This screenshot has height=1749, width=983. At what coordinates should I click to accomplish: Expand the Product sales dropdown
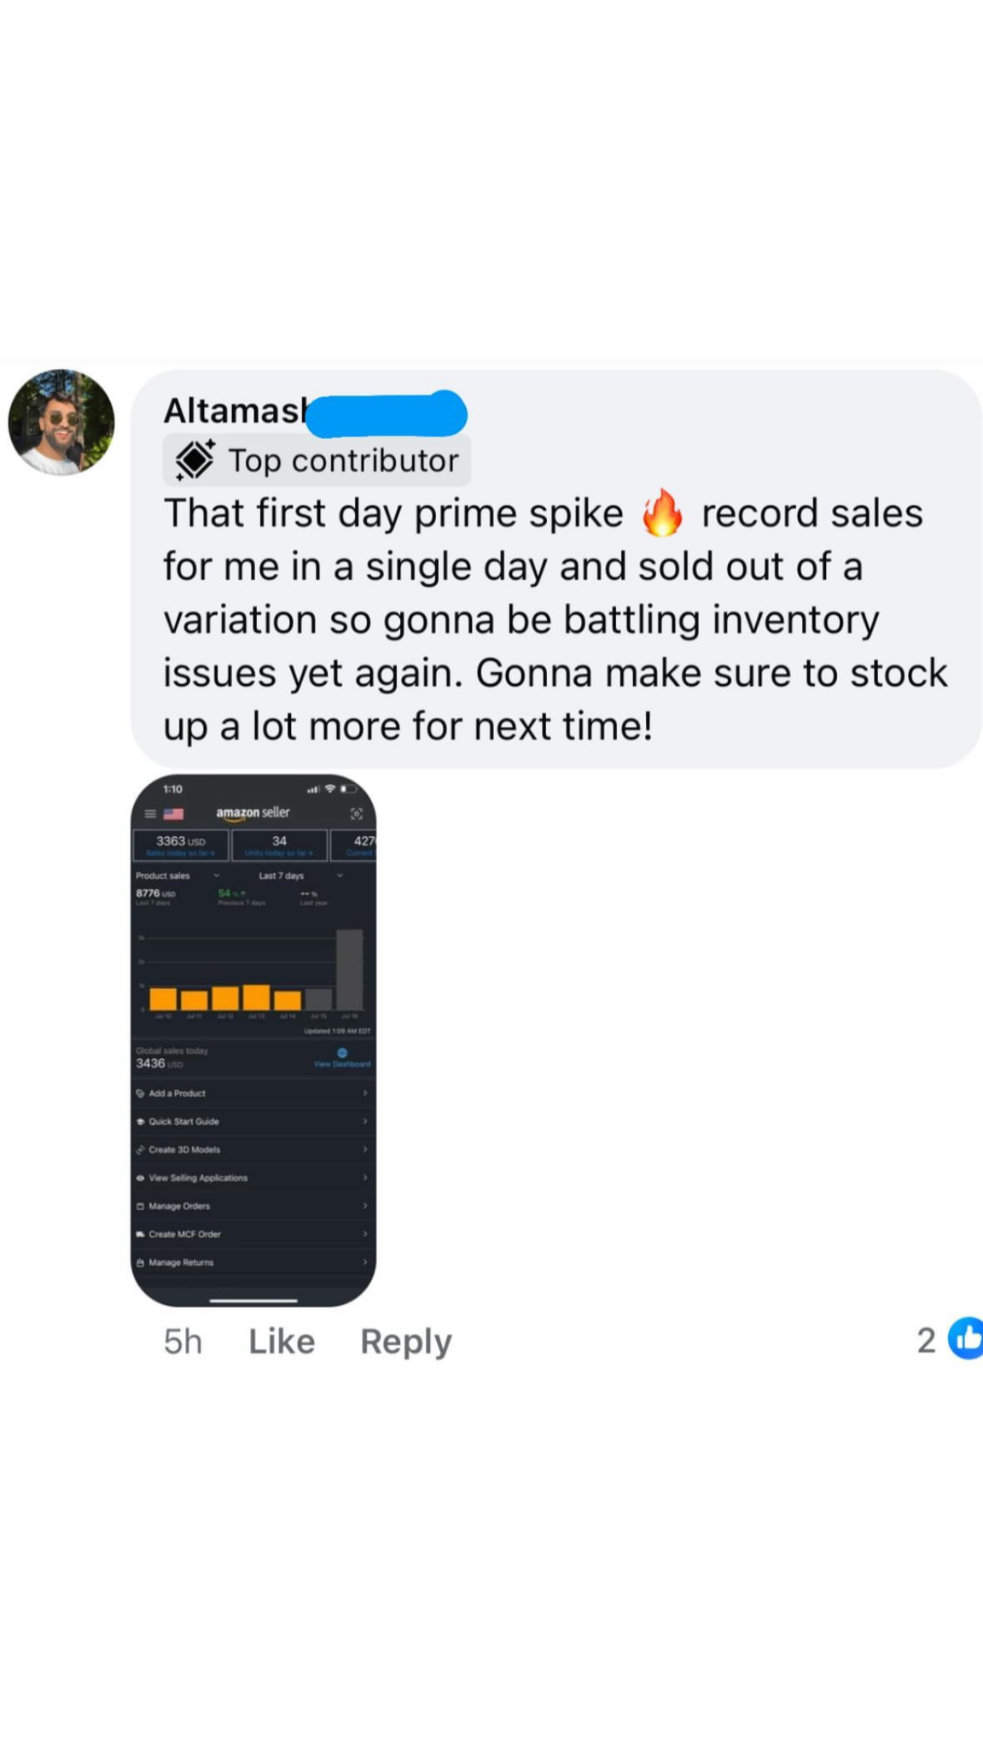(216, 875)
